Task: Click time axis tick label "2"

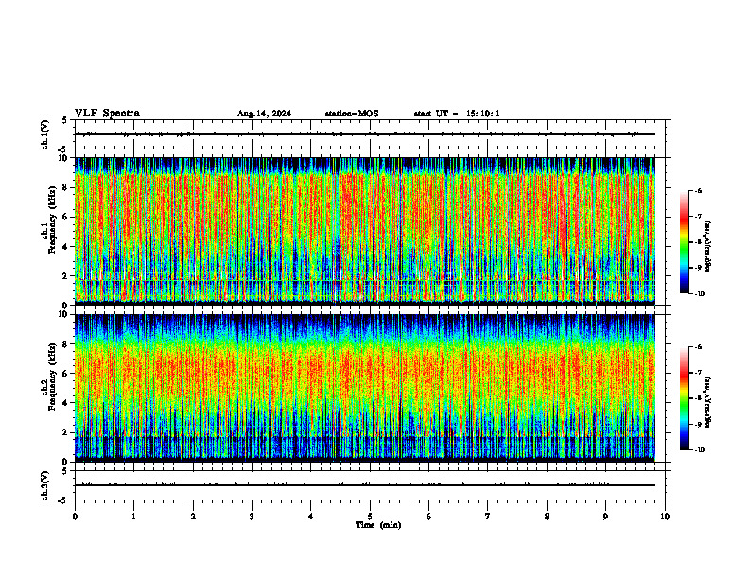Action: (x=193, y=517)
